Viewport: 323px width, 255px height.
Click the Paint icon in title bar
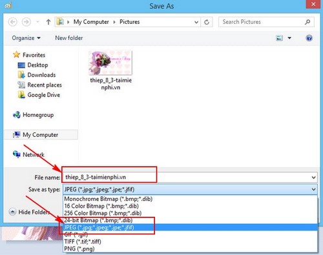click(x=8, y=5)
